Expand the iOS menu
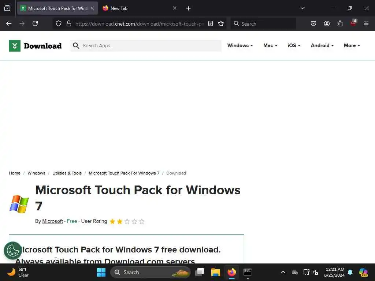 (x=294, y=45)
